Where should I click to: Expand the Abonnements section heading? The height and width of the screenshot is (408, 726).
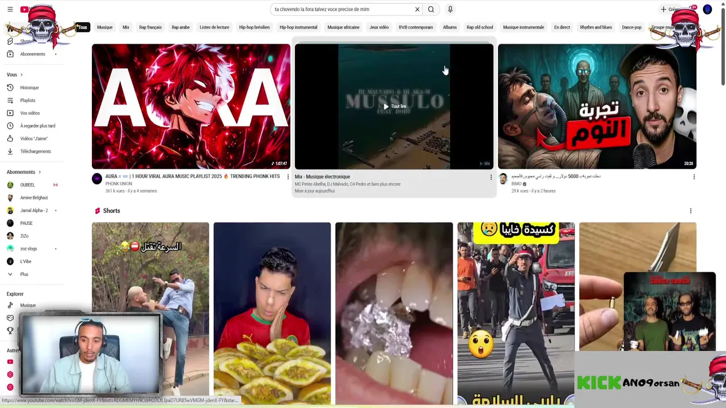click(24, 172)
